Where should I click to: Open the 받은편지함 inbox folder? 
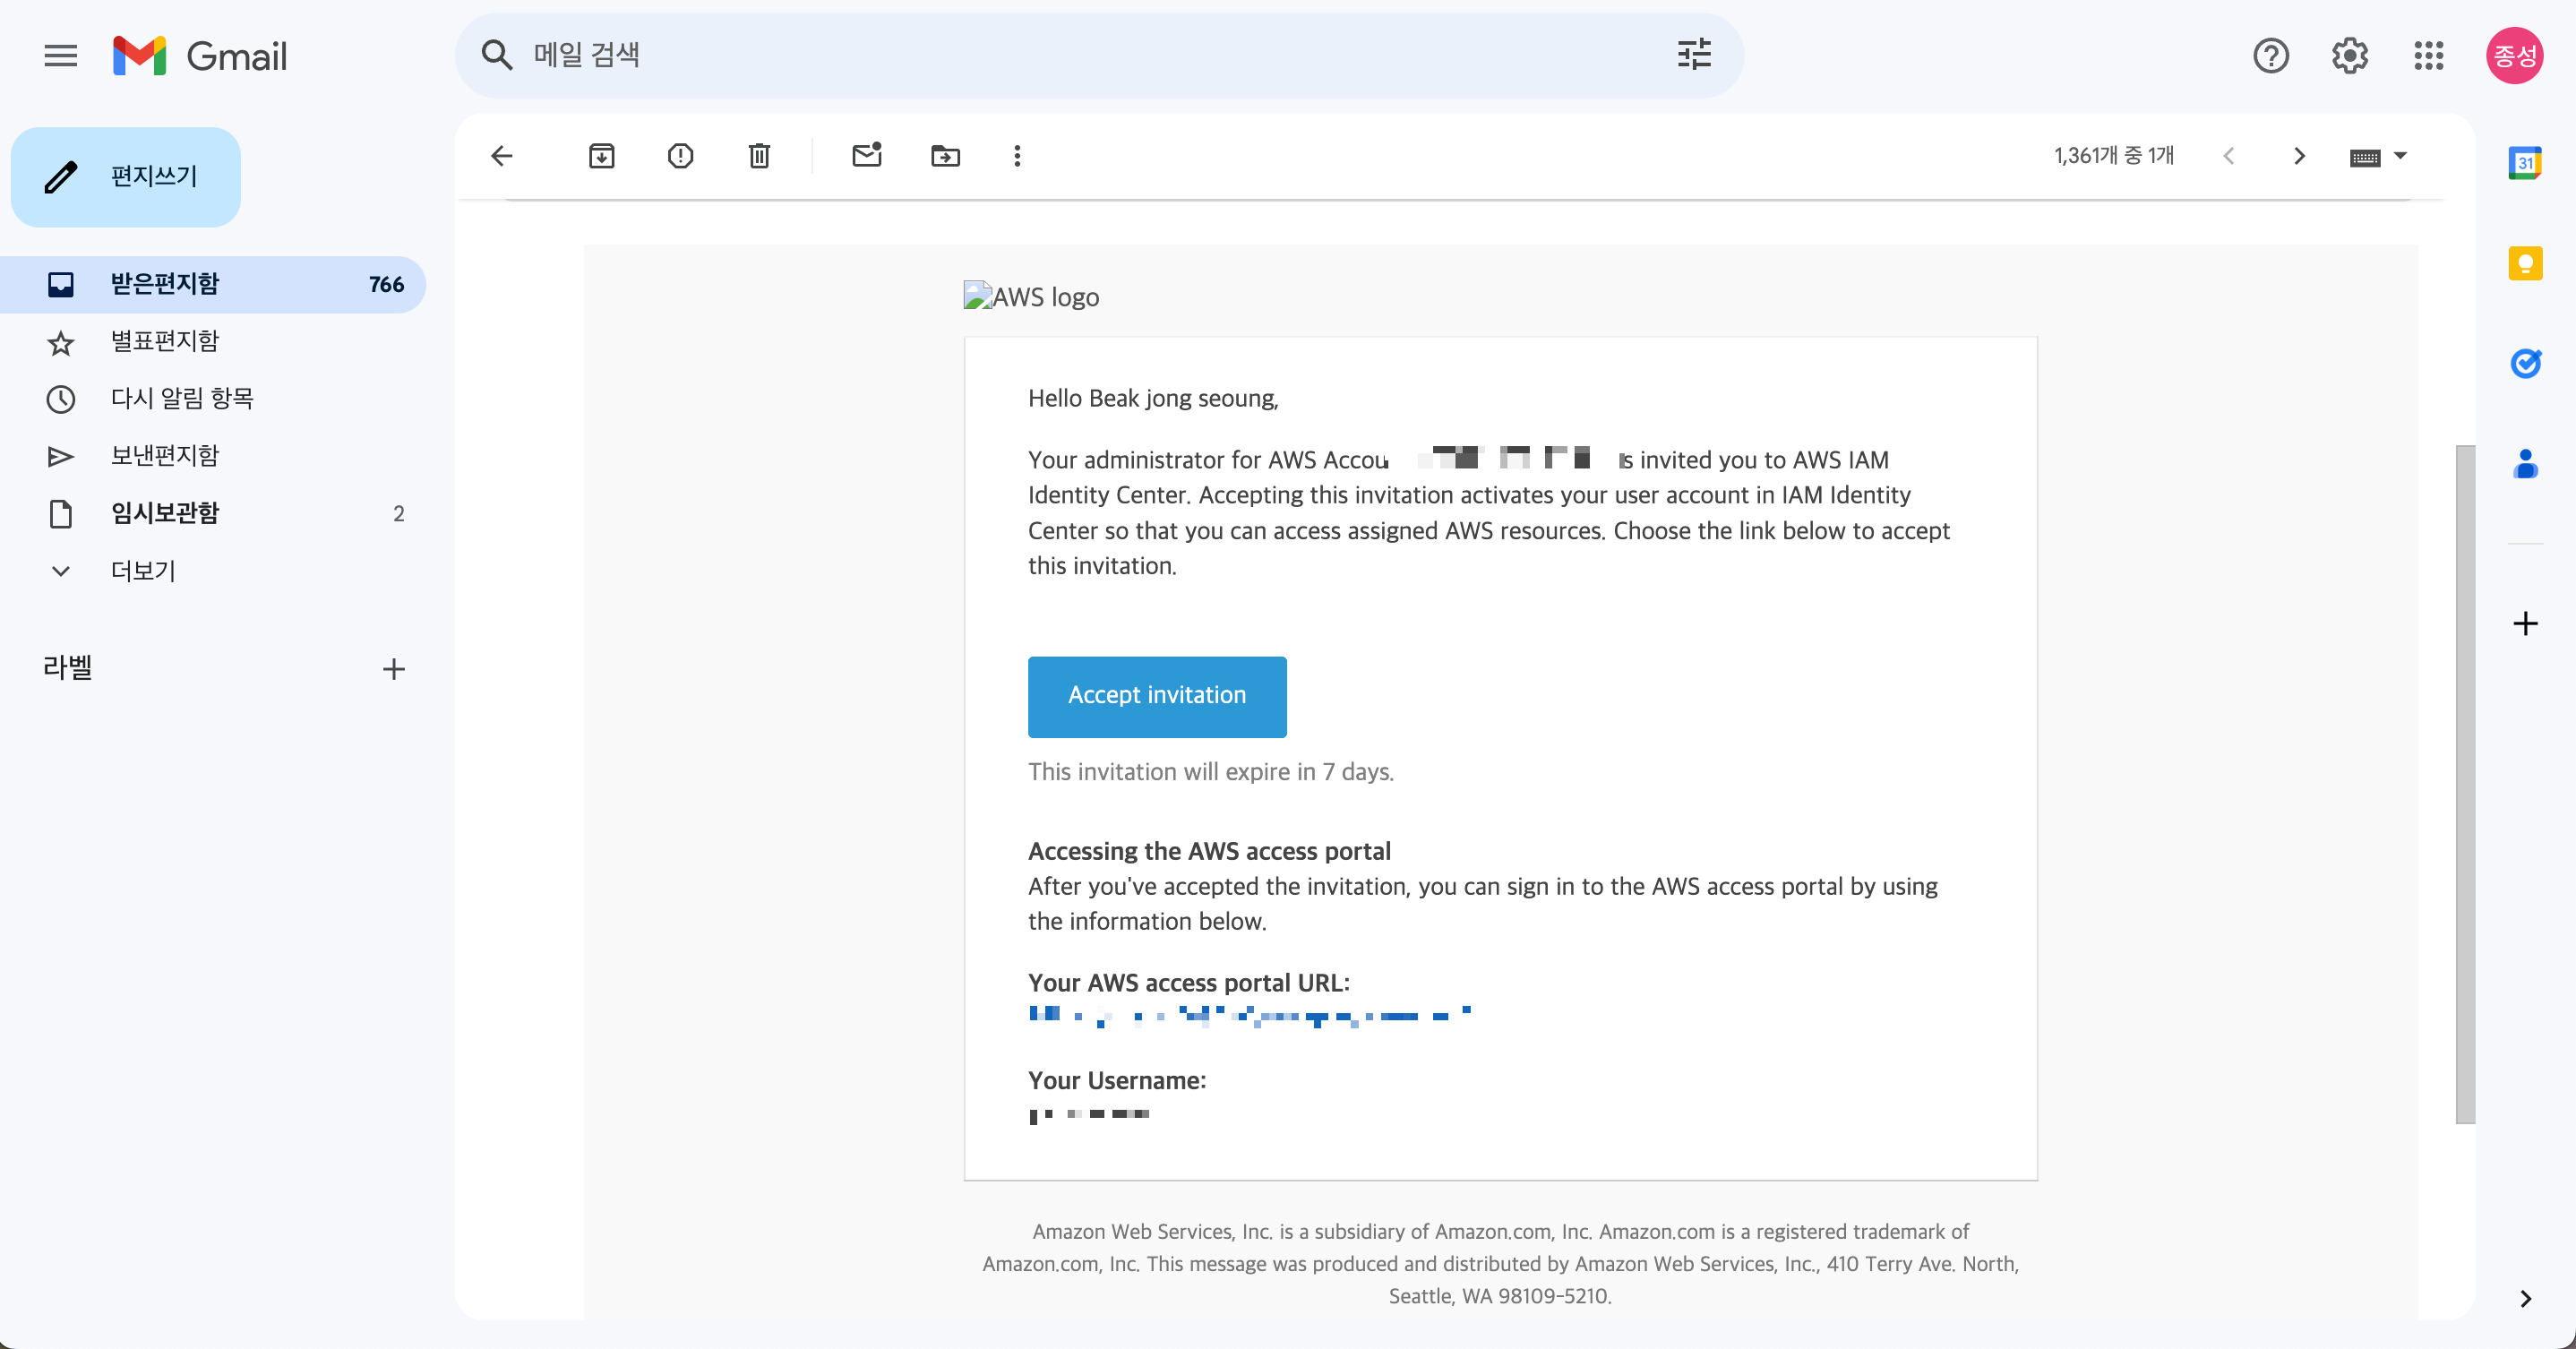point(165,284)
